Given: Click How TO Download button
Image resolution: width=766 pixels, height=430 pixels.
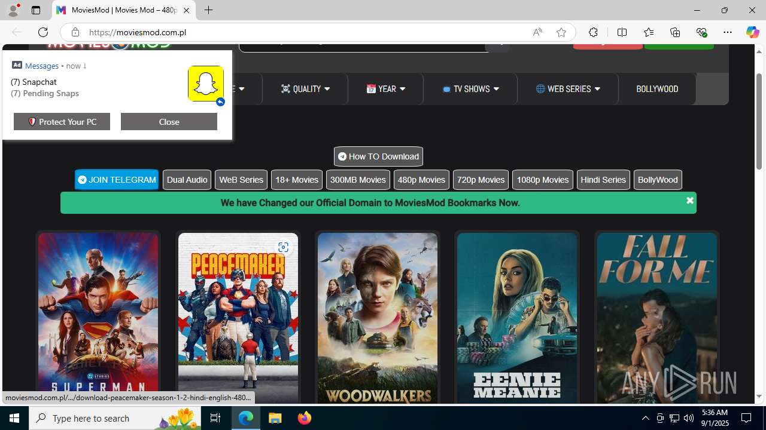Looking at the screenshot, I should pyautogui.click(x=378, y=156).
